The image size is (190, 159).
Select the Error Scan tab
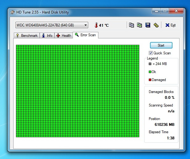(85, 35)
